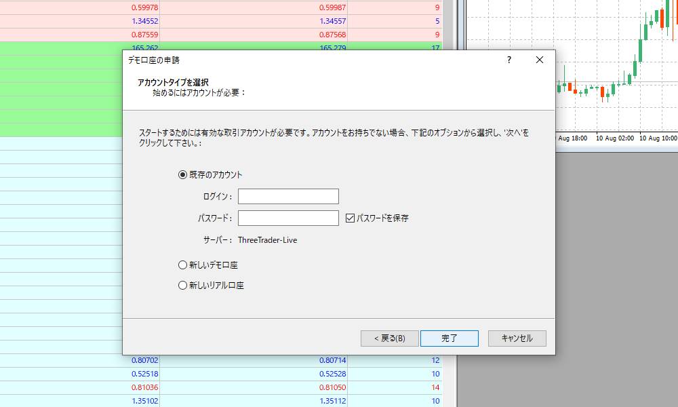
Task: Click the < 戻る(B) button
Action: pos(388,338)
